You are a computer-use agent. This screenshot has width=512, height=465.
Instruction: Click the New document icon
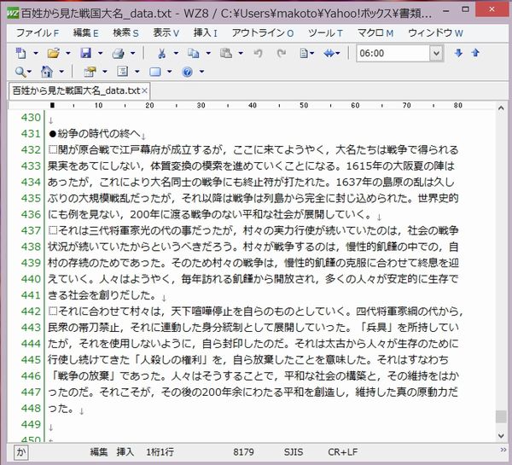tap(21, 53)
